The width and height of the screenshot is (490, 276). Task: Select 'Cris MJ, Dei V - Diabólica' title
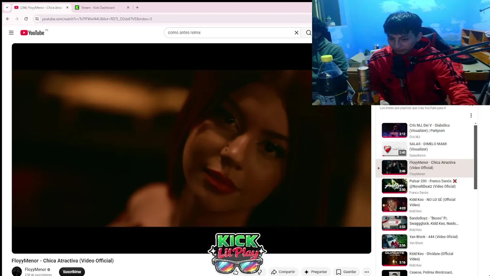pos(429,128)
